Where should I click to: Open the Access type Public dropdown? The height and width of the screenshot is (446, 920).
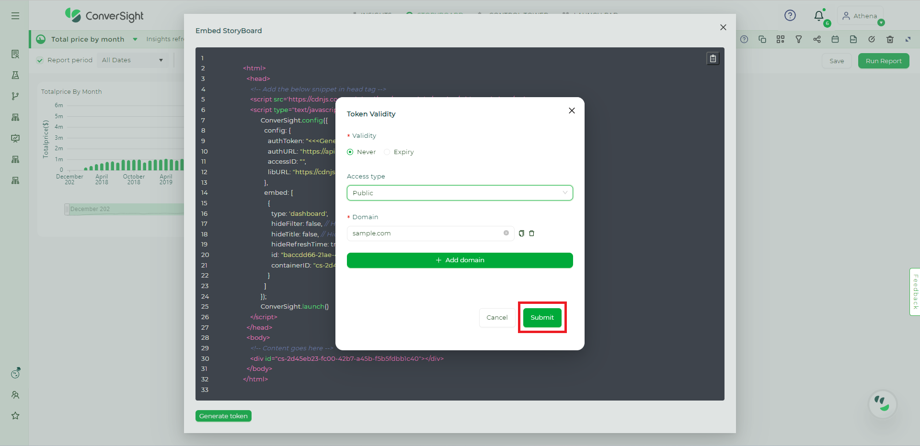[x=460, y=193]
